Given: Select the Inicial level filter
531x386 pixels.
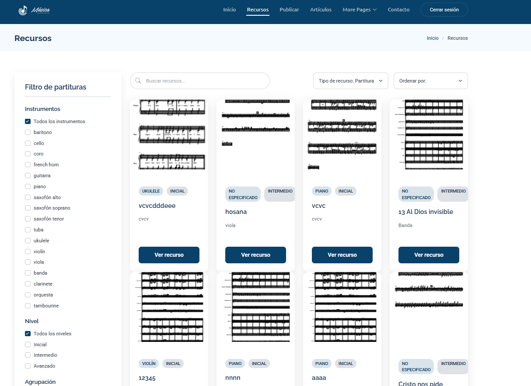Looking at the screenshot, I should tap(28, 345).
